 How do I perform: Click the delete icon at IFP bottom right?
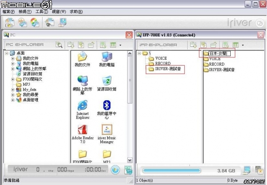click(259, 170)
